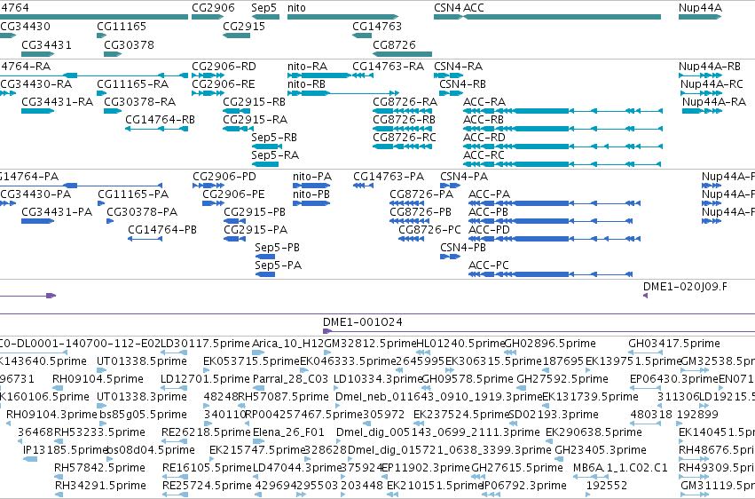Click the ACC-RD transcript label
The height and width of the screenshot is (499, 755).
[x=484, y=138]
